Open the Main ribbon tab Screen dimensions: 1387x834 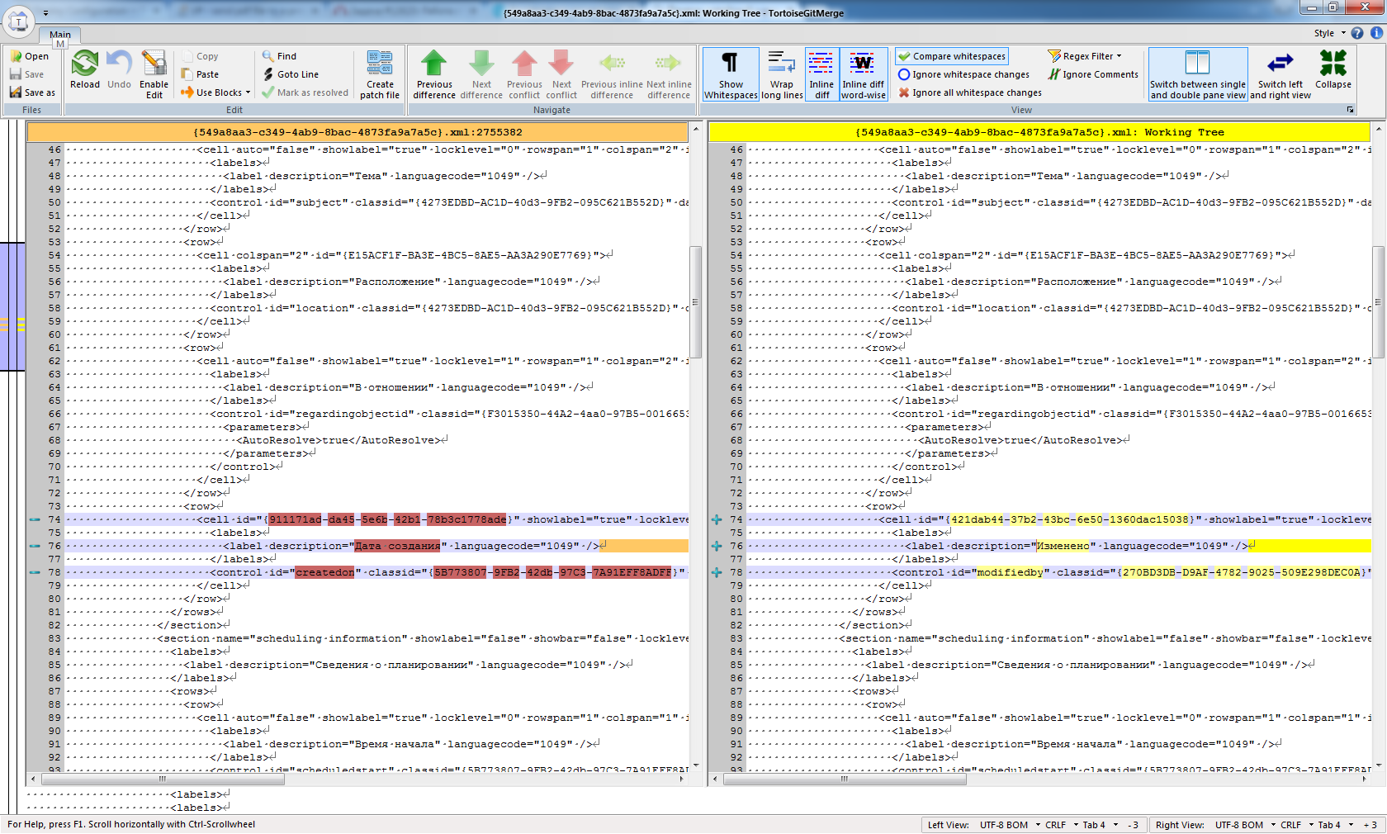click(59, 35)
